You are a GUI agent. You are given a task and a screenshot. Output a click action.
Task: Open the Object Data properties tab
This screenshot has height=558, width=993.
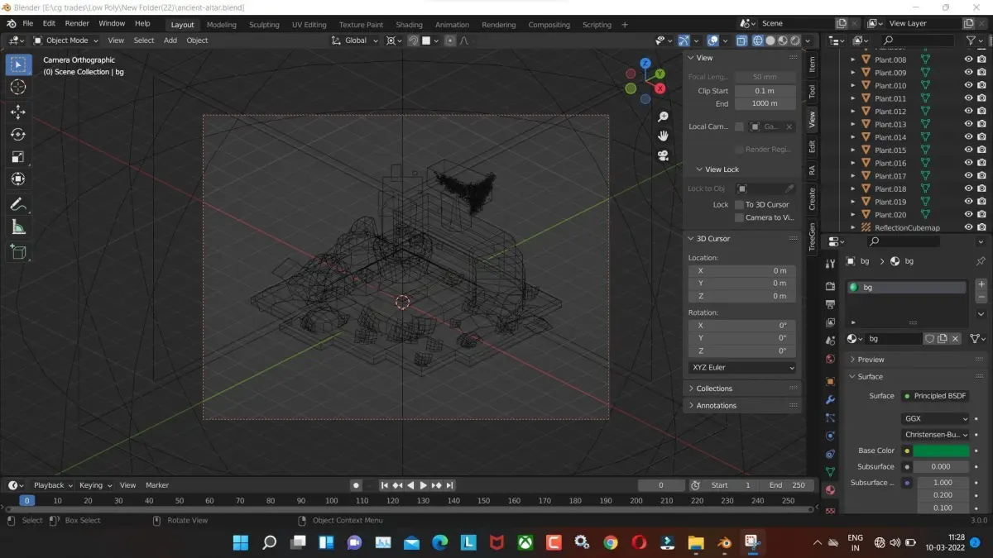pos(830,472)
